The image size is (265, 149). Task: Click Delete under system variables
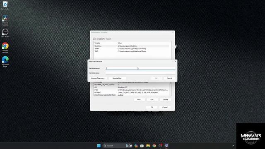166,100
